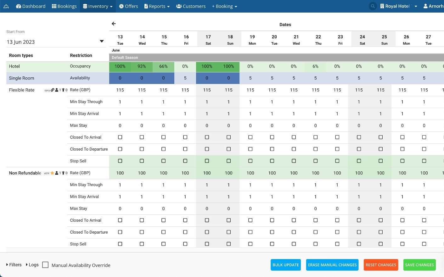Open the Inventory menu
The image size is (444, 277).
98,6
